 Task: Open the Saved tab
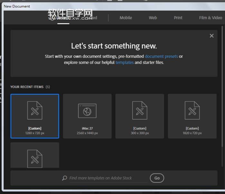pyautogui.click(x=92, y=18)
